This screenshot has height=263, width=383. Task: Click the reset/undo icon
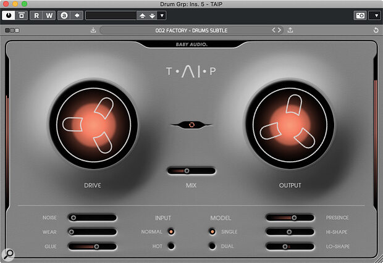[376, 30]
